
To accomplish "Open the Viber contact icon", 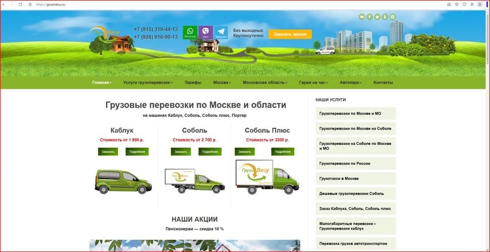I will point(205,32).
